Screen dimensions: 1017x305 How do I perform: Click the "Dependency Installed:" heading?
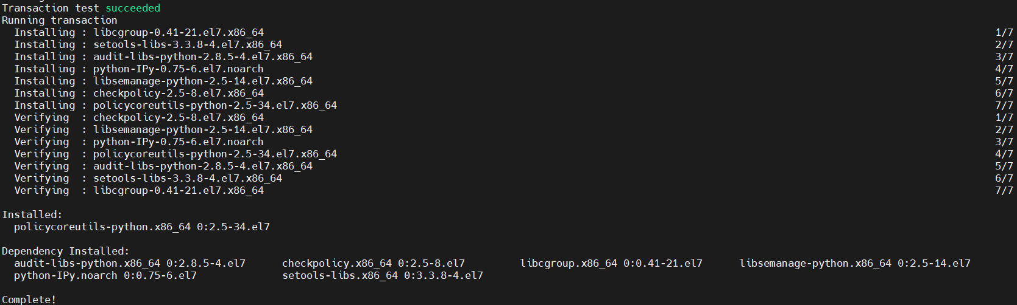tap(65, 251)
